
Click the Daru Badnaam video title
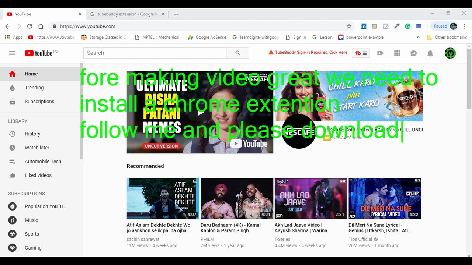tap(230, 228)
